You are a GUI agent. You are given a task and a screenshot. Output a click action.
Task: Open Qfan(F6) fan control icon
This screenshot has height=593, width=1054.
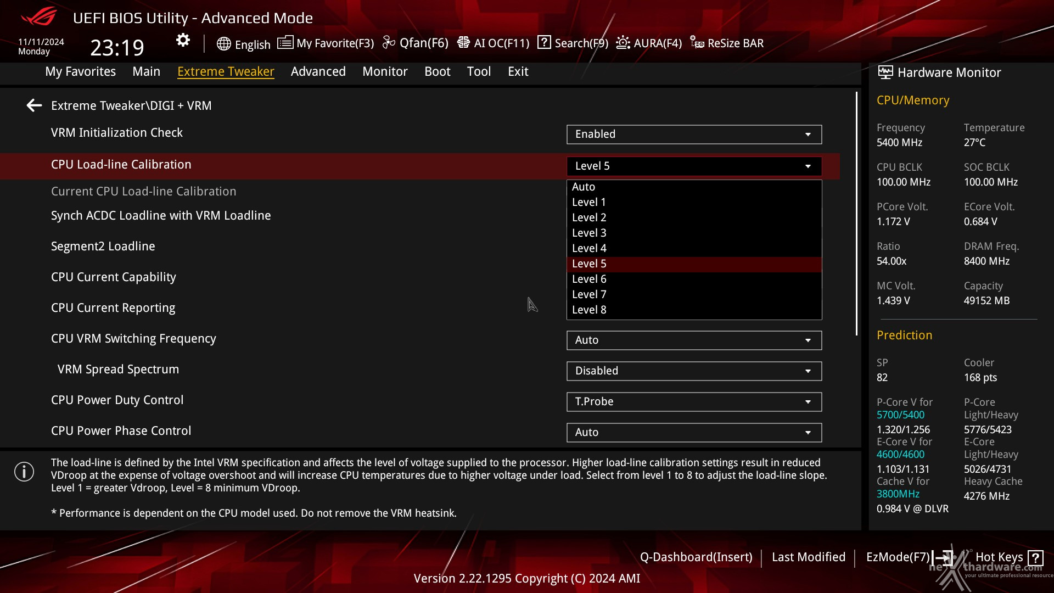coord(389,43)
